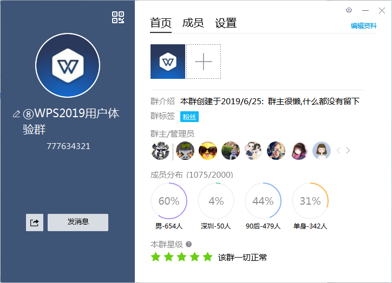Click the 单身-342人 label
Viewport: 392px width, 283px height.
click(x=310, y=226)
